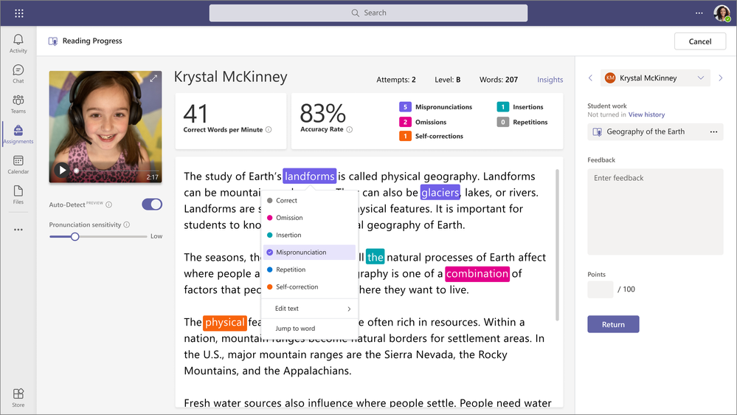Click the Omissions count badge
This screenshot has height=415, width=737.
(x=405, y=122)
